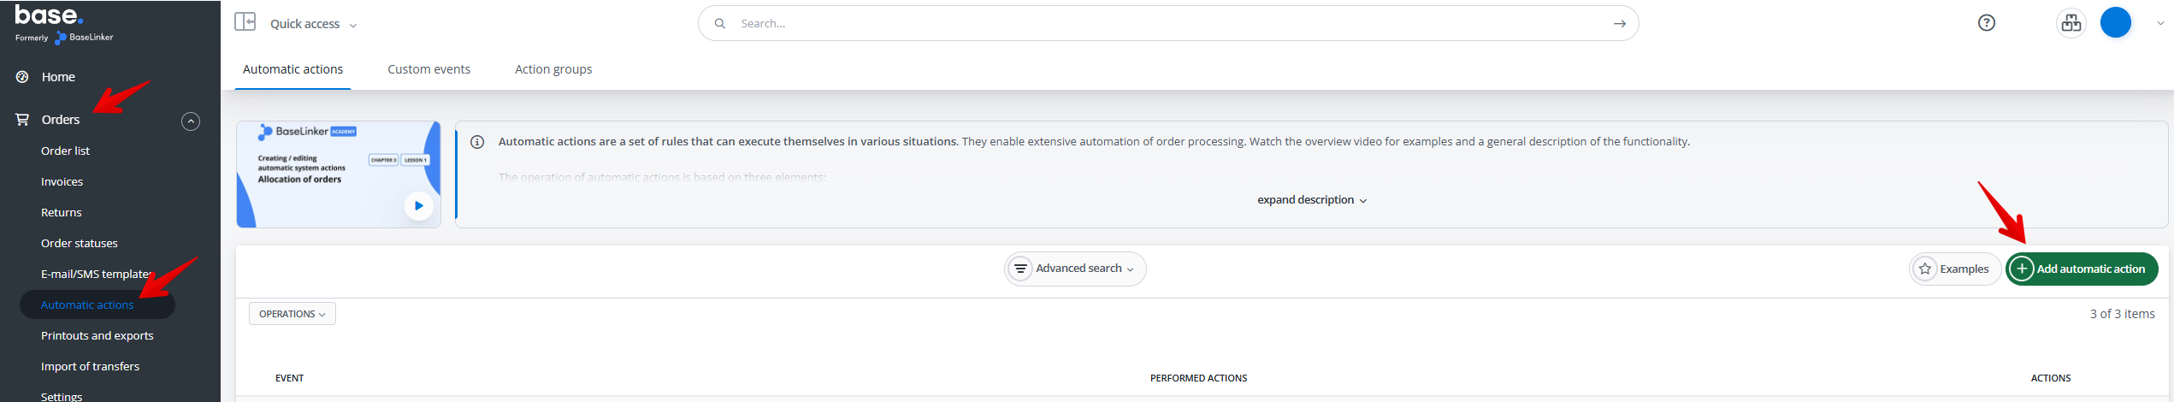Switch to Custom events tab
Screen dimensions: 2174x402
click(x=428, y=69)
